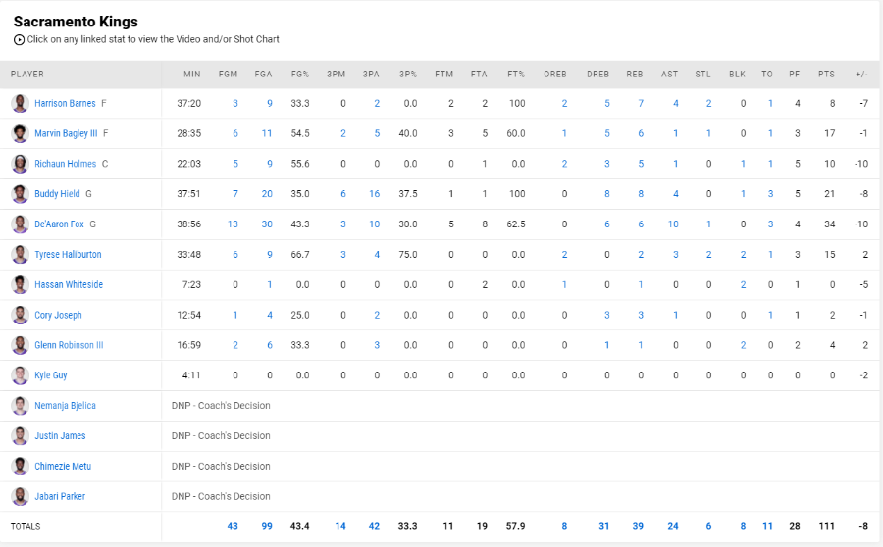Image resolution: width=883 pixels, height=547 pixels.
Task: Open Buddy Hield headshot photo
Action: pyautogui.click(x=21, y=194)
